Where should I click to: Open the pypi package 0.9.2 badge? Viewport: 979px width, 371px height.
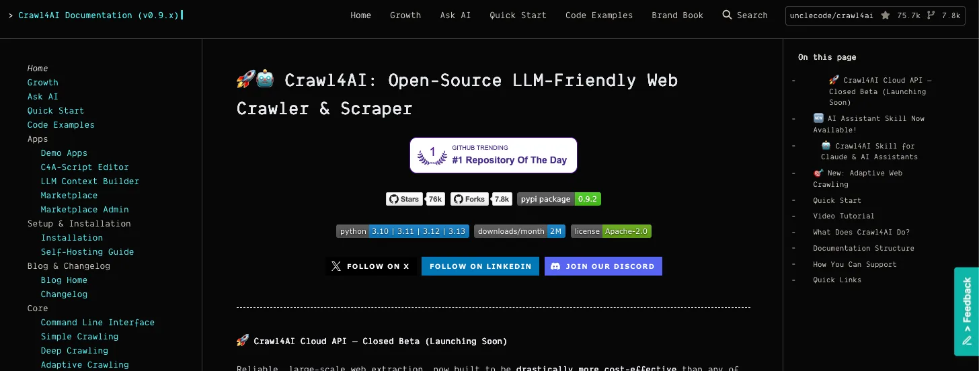[x=559, y=199]
